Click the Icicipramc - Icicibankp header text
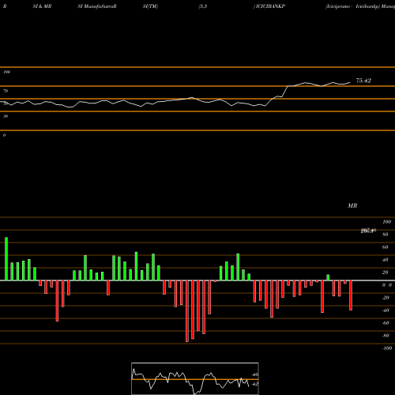This screenshot has height=395, width=395. (353, 6)
